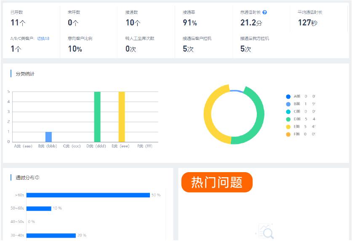
Task: Click the B类 light blue legend dot
Action: (288, 104)
